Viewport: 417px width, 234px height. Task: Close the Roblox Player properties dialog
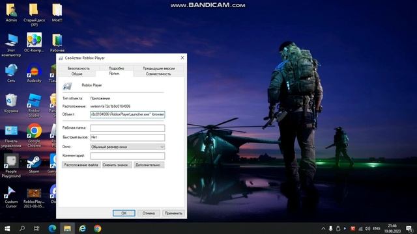tap(182, 58)
